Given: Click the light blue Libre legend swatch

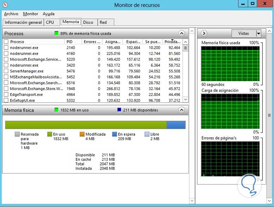Looking at the screenshot, I should [147, 134].
